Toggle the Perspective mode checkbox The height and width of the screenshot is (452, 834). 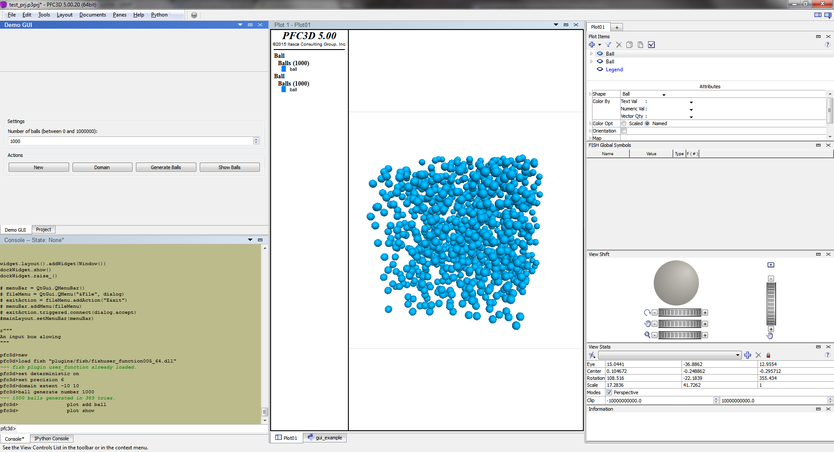point(609,392)
